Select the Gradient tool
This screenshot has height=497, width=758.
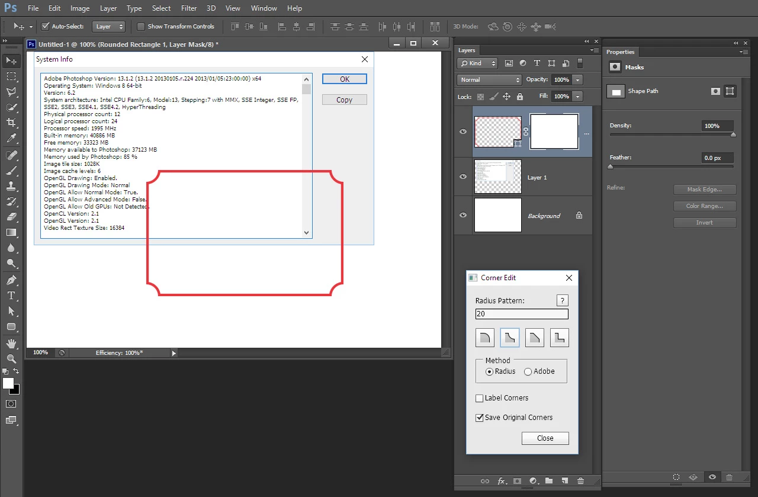pos(11,232)
